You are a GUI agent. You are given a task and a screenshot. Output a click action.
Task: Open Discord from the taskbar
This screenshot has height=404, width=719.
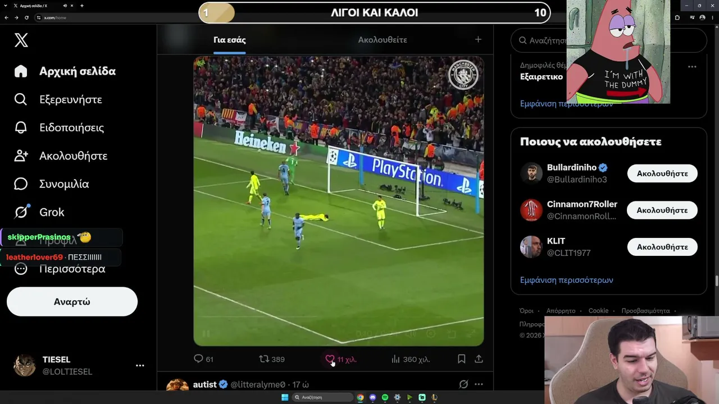tap(372, 397)
